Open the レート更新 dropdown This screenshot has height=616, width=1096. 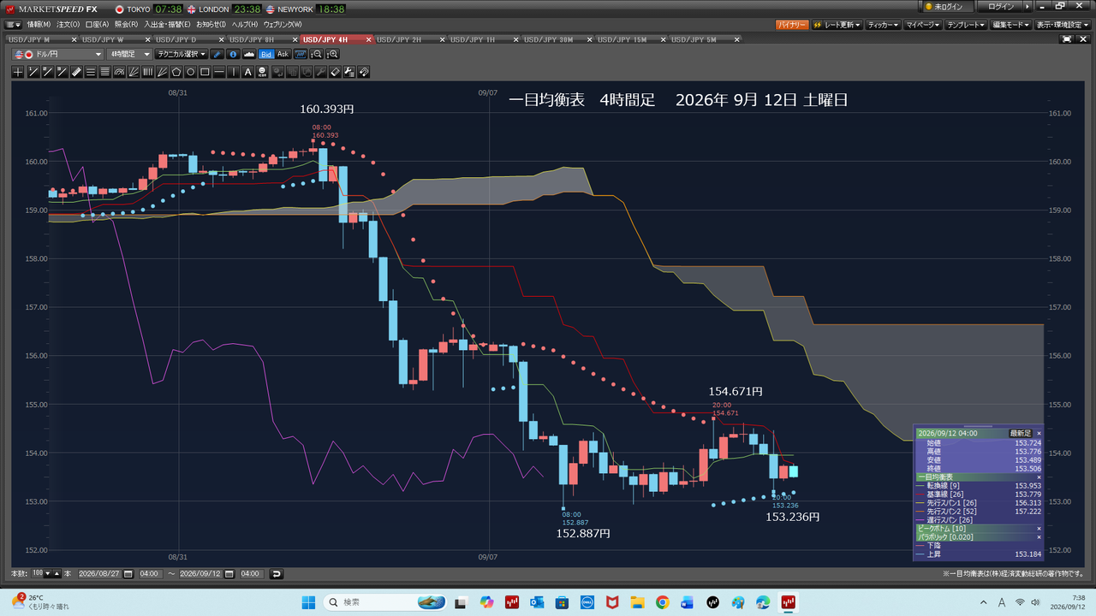click(x=837, y=25)
